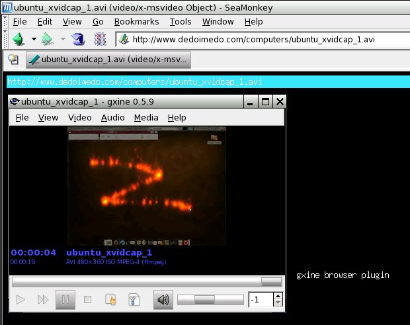
Task: Click the SeaMonkey Back arrow button
Action: (x=19, y=39)
